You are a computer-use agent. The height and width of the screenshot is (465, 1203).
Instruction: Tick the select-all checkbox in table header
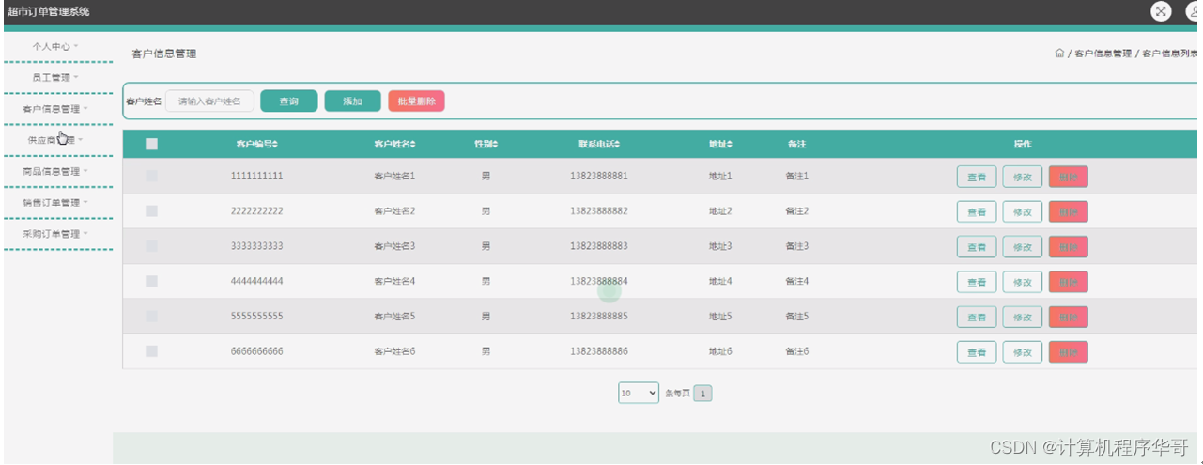click(x=152, y=145)
